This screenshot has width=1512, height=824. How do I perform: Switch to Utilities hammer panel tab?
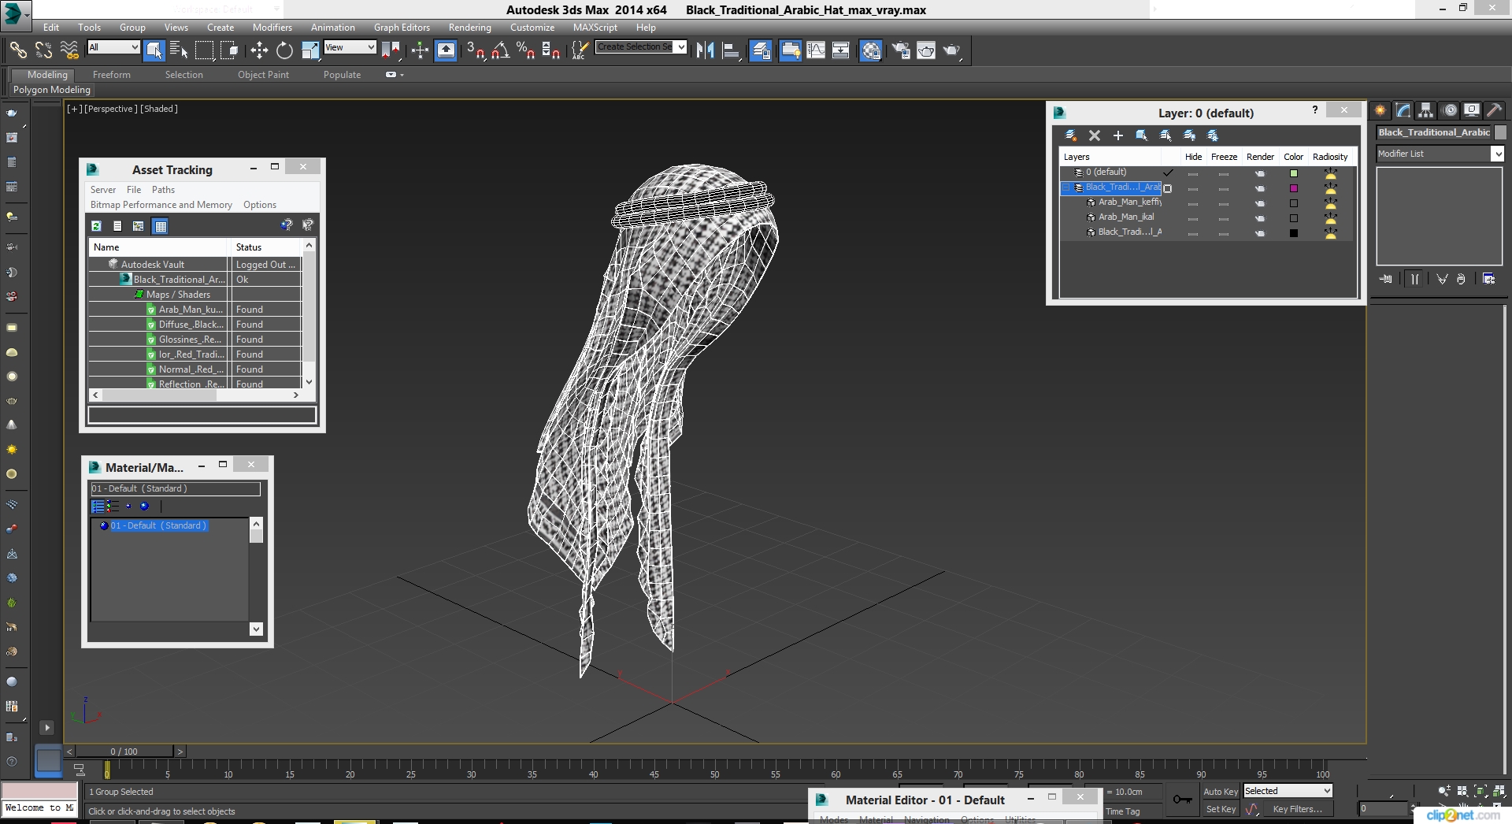coord(1494,110)
